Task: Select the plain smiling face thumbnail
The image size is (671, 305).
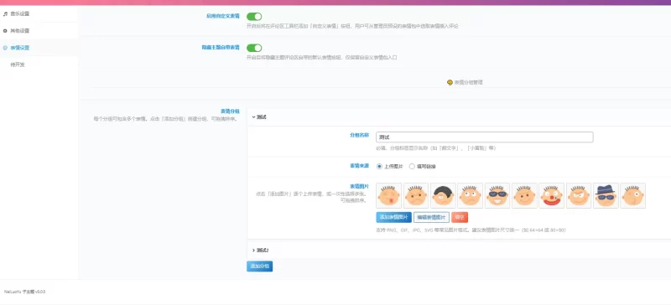Action: coord(524,195)
